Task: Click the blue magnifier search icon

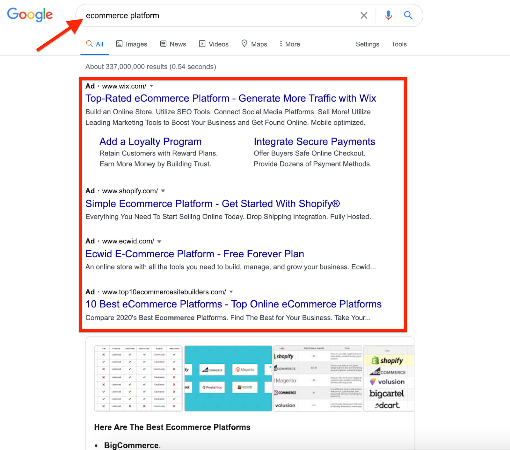Action: (x=408, y=15)
